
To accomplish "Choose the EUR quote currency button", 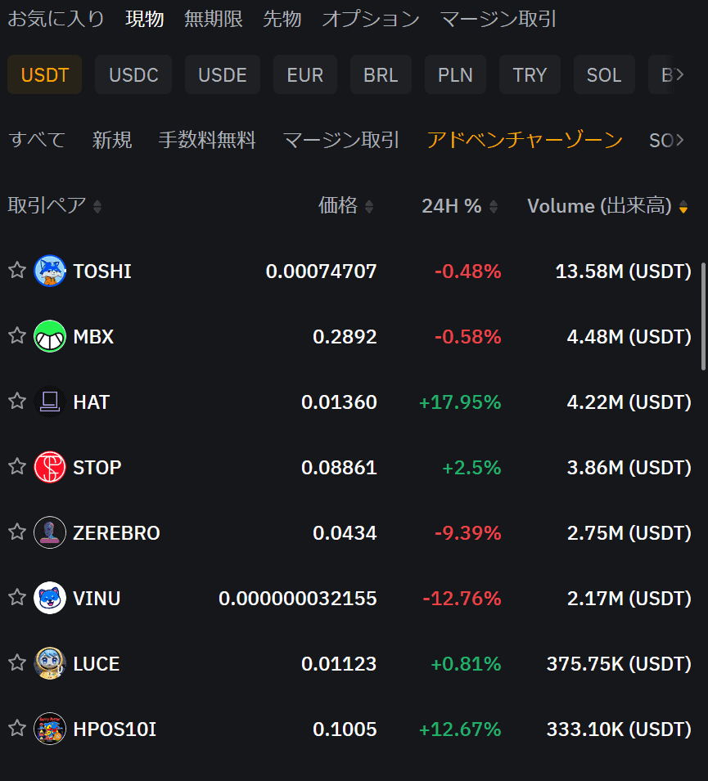I will [x=304, y=75].
